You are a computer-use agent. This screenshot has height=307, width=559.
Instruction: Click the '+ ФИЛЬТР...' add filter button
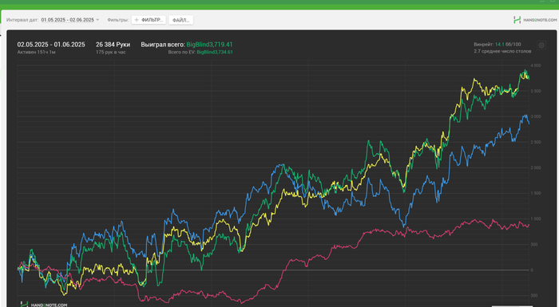point(149,20)
